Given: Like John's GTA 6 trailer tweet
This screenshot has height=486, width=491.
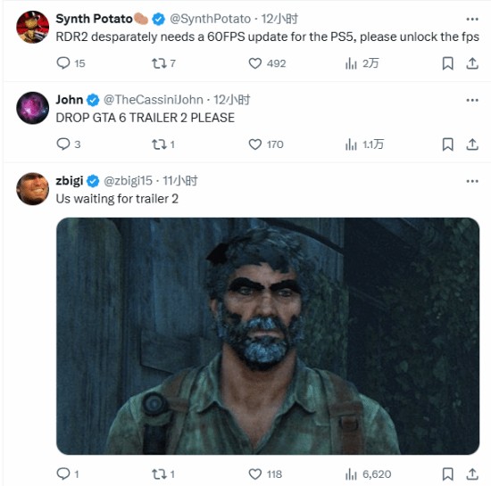Looking at the screenshot, I should 266,144.
